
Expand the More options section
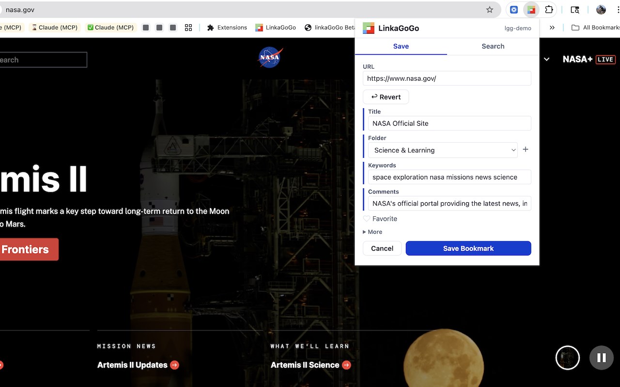(372, 232)
